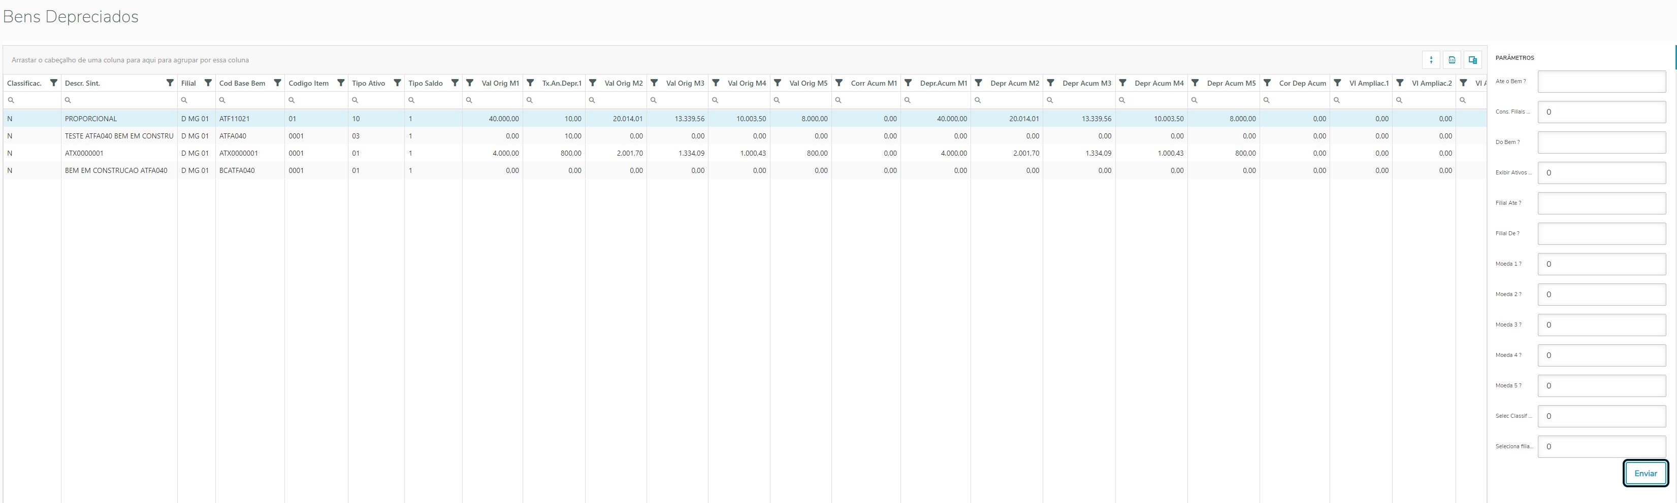Open filter for Depr Acum M4 column
This screenshot has height=503, width=1677.
pos(1122,83)
